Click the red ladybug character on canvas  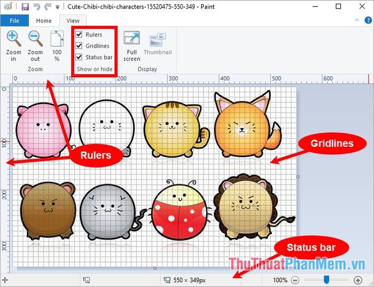[179, 210]
